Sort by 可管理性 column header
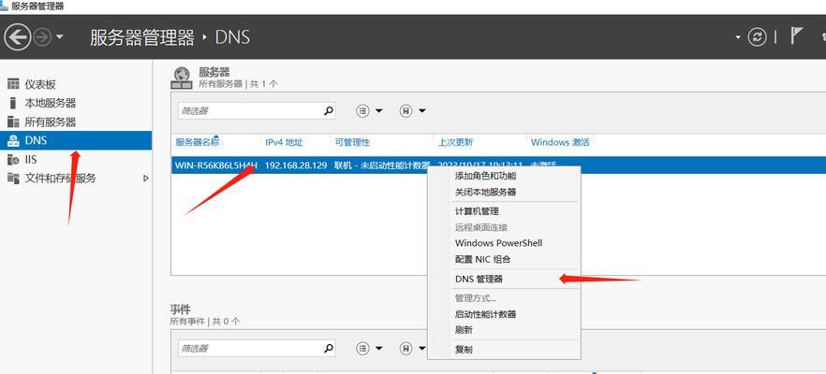 (352, 142)
